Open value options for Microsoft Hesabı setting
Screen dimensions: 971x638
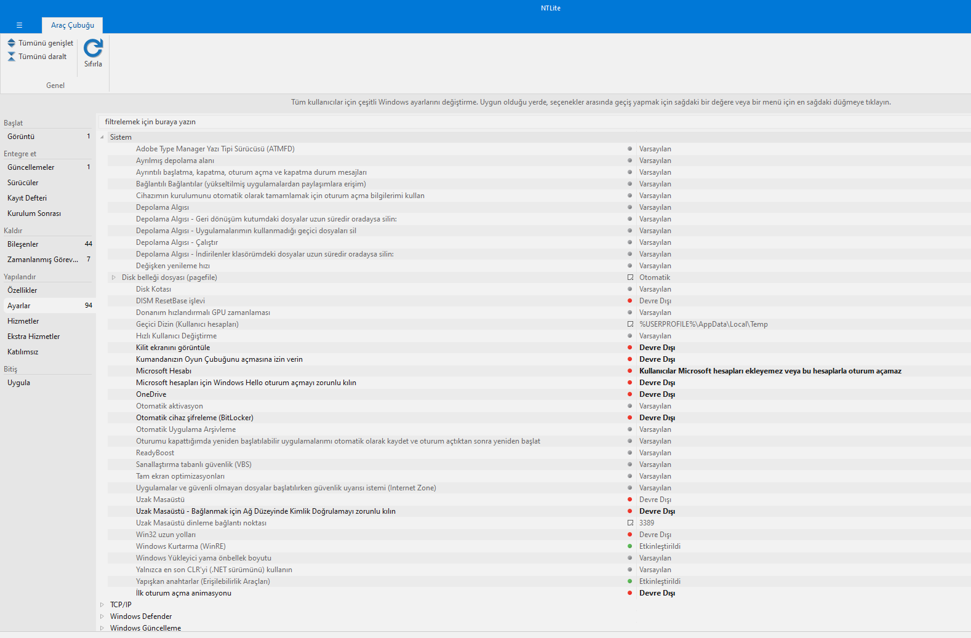click(770, 371)
